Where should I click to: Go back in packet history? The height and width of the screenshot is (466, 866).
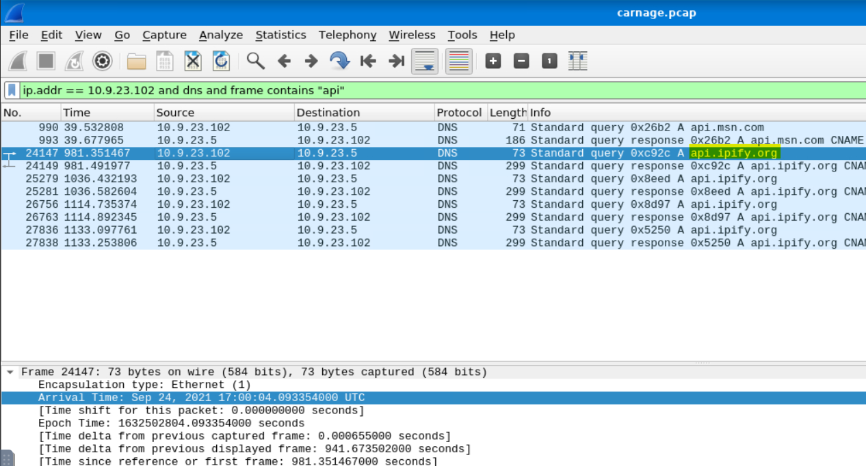[x=284, y=61]
